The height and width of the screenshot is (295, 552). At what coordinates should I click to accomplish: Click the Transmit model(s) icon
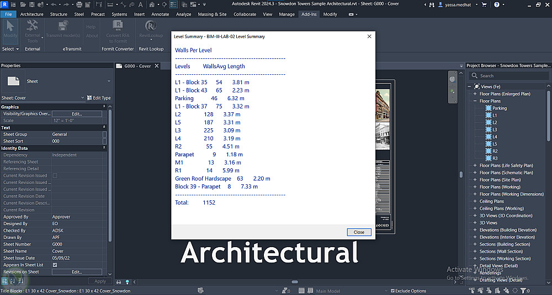pyautogui.click(x=63, y=25)
